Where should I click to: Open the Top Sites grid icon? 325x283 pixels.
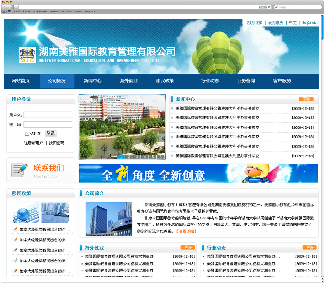9,11
